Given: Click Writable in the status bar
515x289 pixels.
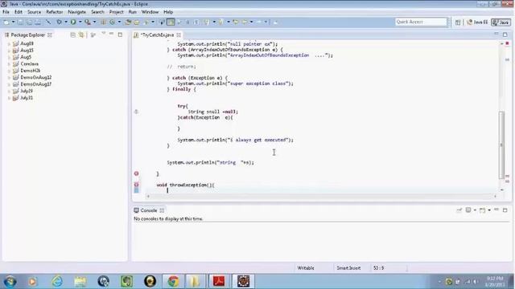Looking at the screenshot, I should point(306,268).
